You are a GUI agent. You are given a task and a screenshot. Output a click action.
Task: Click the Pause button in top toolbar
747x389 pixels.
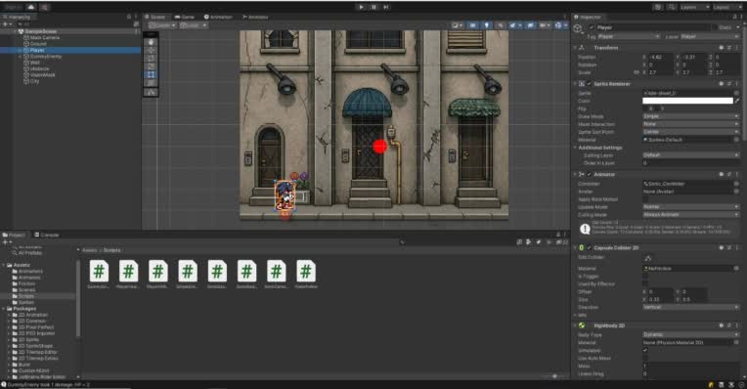pos(373,7)
